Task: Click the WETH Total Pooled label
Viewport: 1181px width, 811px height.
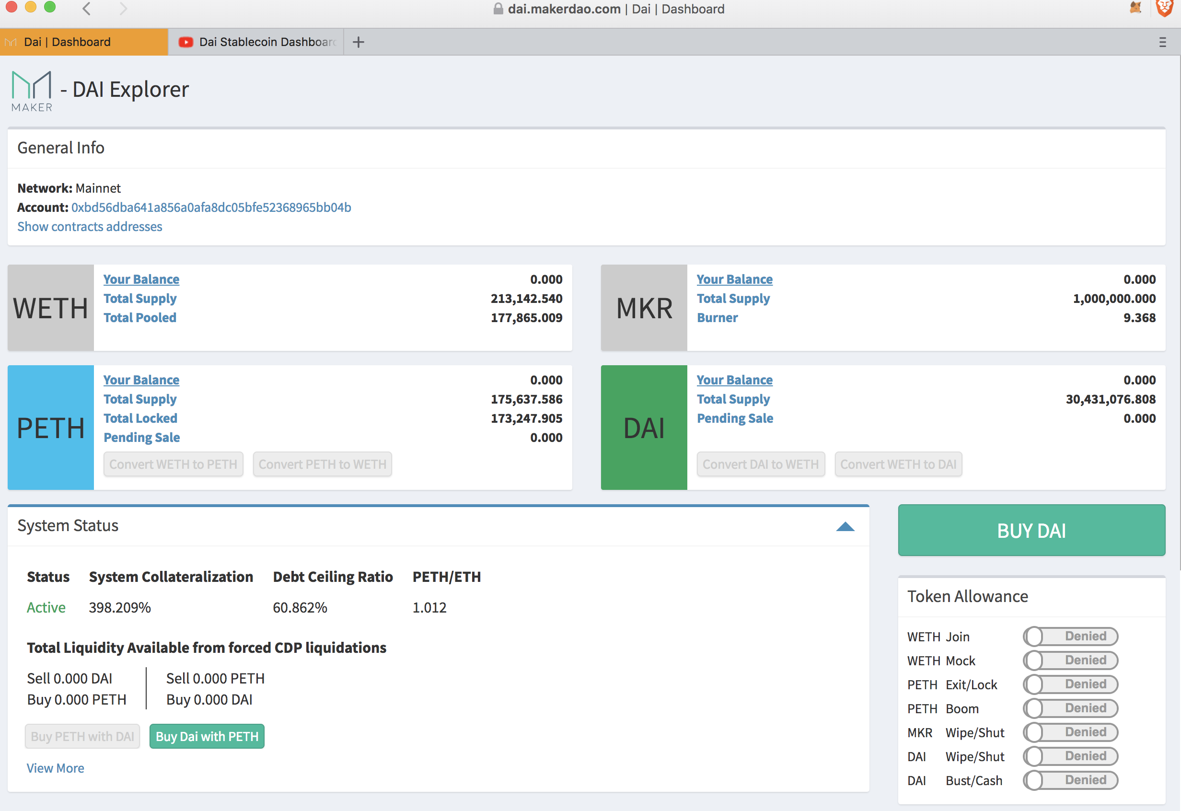Action: click(x=140, y=318)
